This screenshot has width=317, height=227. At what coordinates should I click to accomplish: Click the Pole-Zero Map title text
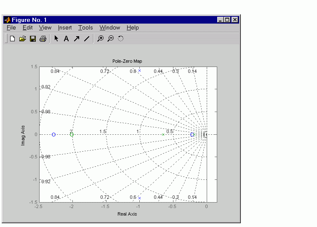point(127,61)
